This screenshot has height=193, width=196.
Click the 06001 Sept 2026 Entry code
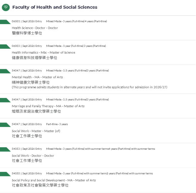[27, 21]
